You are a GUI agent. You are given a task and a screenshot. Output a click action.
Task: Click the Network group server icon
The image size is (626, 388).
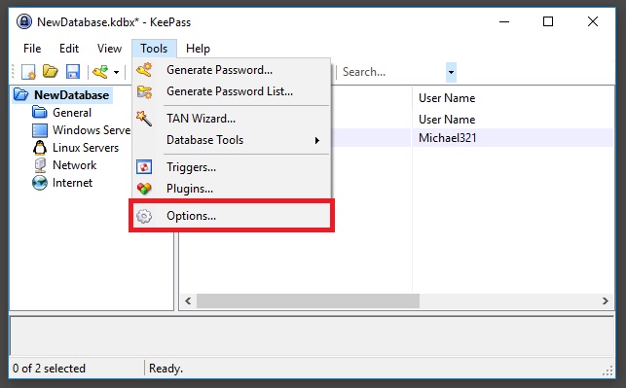point(40,165)
